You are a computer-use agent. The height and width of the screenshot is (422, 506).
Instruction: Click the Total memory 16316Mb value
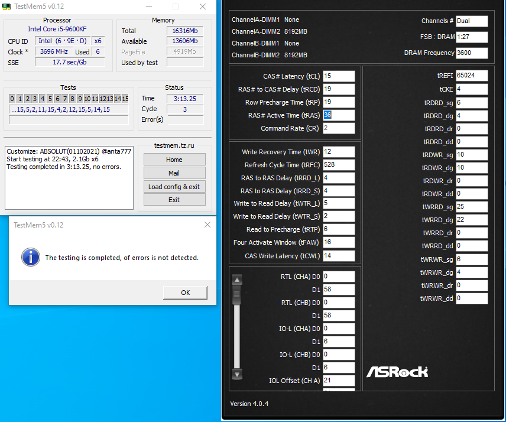pyautogui.click(x=185, y=31)
